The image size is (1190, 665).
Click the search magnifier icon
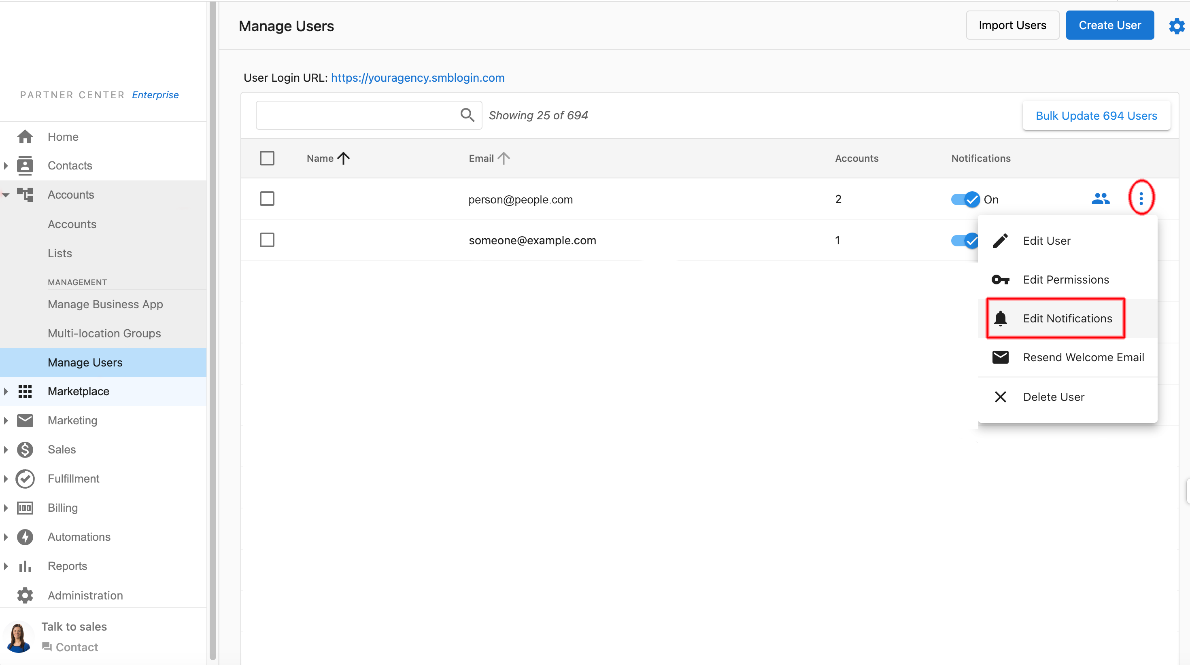[467, 115]
